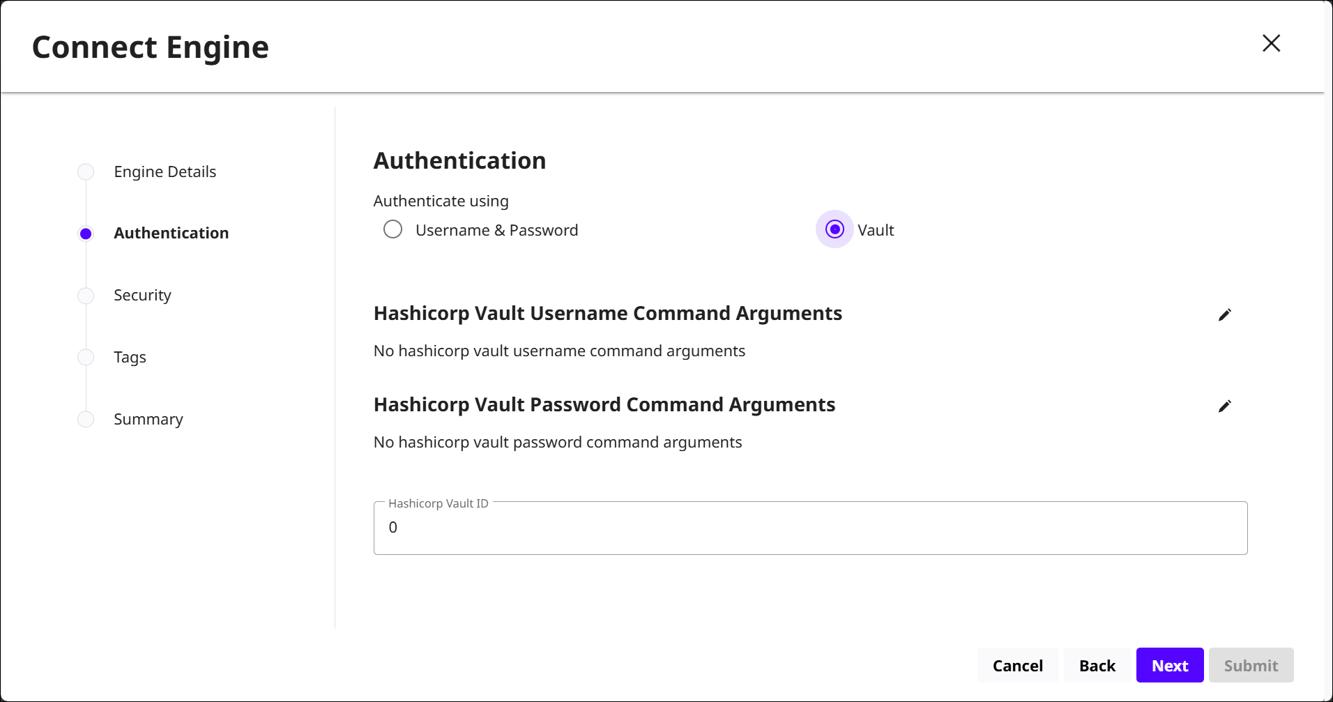Go Back to previous step
Viewport: 1333px width, 702px height.
coord(1097,666)
